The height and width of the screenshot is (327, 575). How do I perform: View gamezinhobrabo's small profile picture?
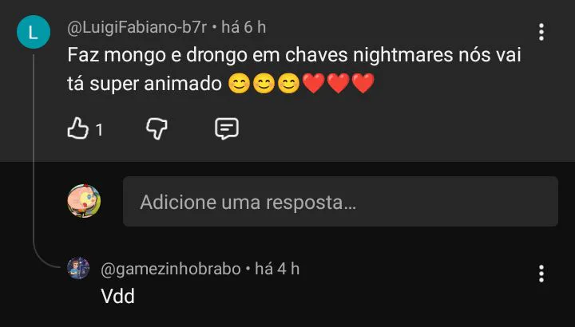(x=78, y=268)
